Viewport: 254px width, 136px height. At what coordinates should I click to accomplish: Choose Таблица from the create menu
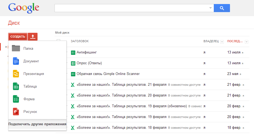pyautogui.click(x=30, y=86)
